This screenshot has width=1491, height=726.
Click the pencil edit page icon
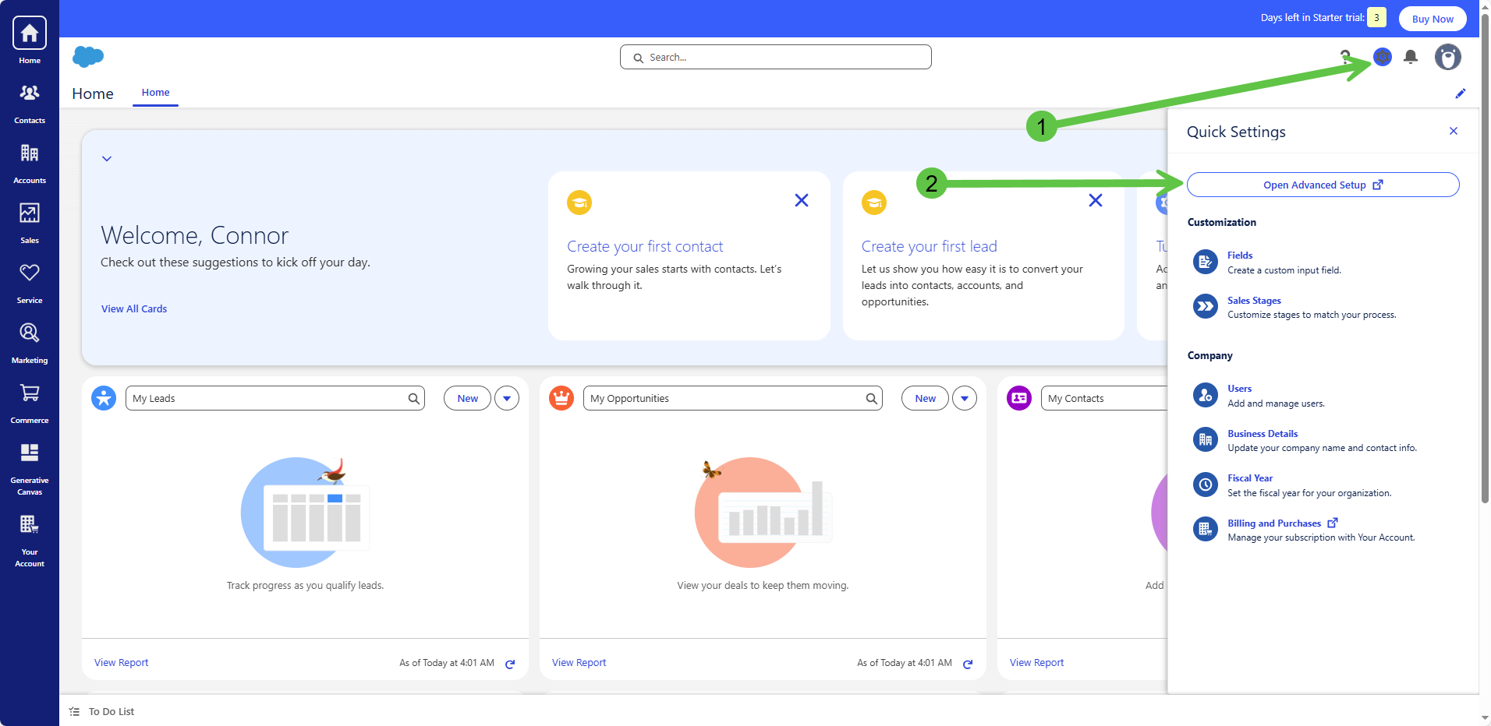click(1460, 93)
